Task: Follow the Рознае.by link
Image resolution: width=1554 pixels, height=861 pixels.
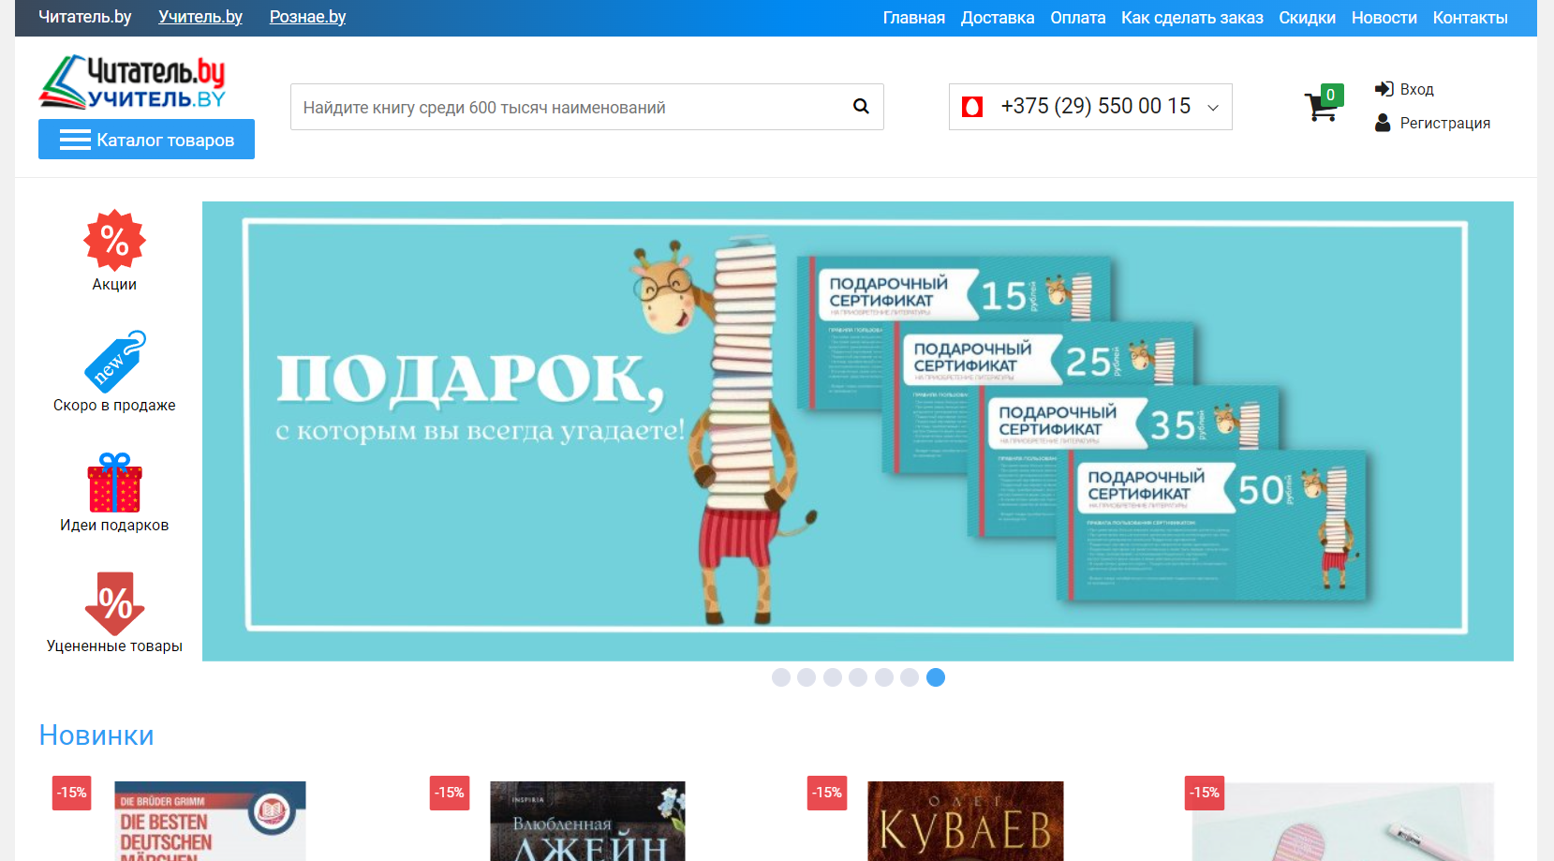Action: [x=308, y=17]
